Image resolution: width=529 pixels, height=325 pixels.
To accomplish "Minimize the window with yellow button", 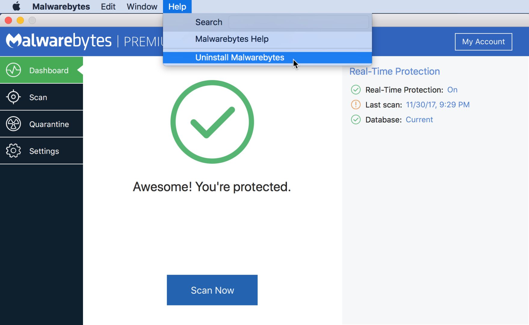I will tap(20, 20).
